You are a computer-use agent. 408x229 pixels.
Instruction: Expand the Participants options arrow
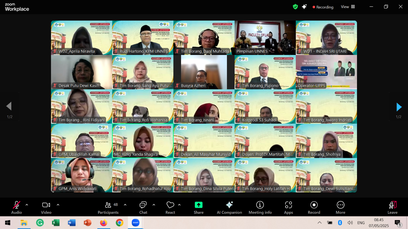125,205
